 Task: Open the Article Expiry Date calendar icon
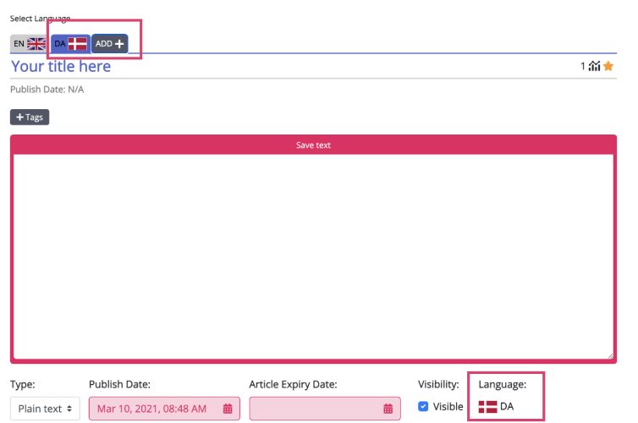[x=388, y=409]
